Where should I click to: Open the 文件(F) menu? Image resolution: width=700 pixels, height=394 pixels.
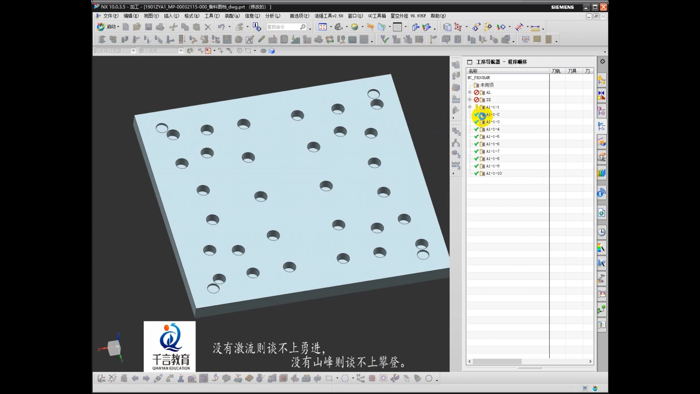point(110,16)
